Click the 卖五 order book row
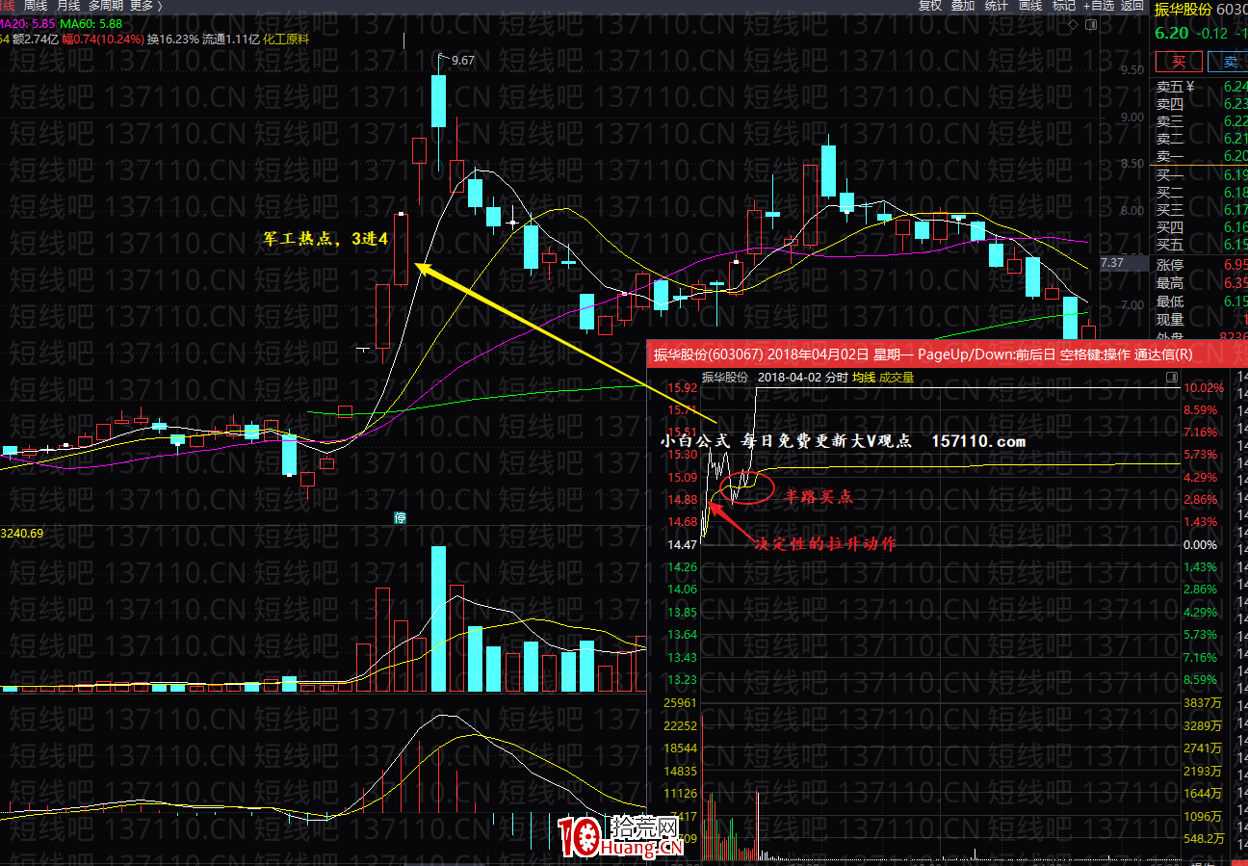Image resolution: width=1248 pixels, height=866 pixels. [1201, 87]
